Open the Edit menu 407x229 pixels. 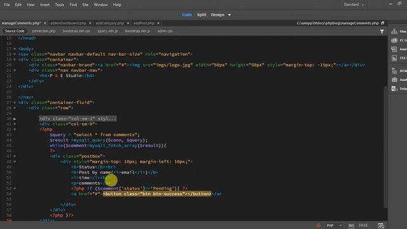click(18, 4)
